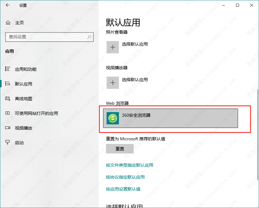Change the 360安全浏览器 web browser default
Viewport: 259px width, 208px height.
click(x=171, y=118)
